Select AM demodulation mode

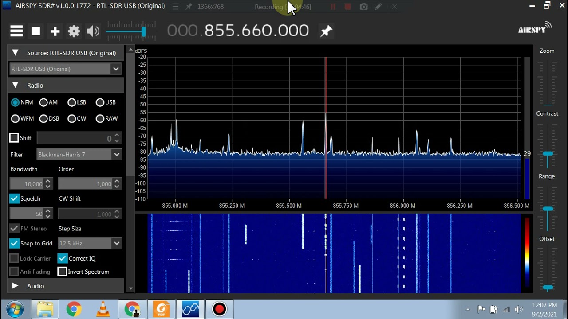tap(43, 102)
